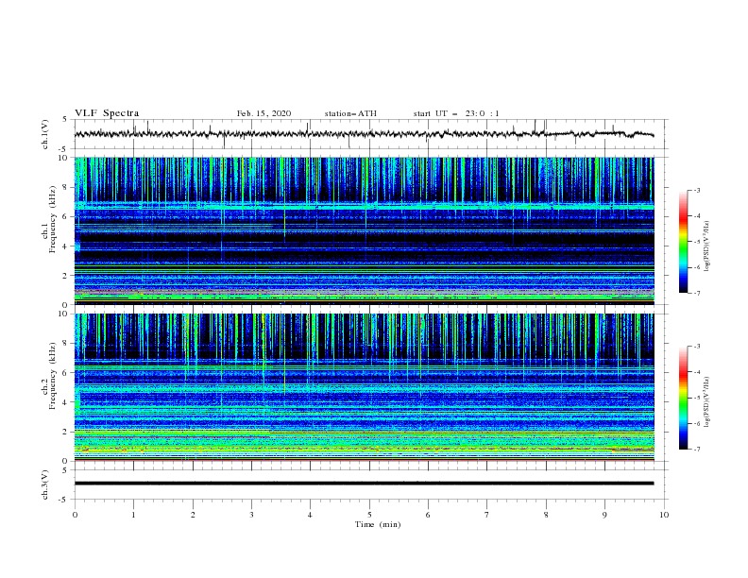Click the black ch.3 voltage trace
This screenshot has height=578, width=748.
[x=364, y=484]
